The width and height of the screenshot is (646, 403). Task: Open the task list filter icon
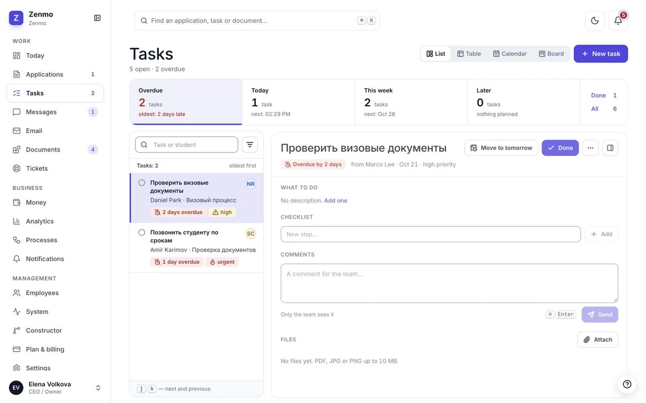click(x=250, y=145)
